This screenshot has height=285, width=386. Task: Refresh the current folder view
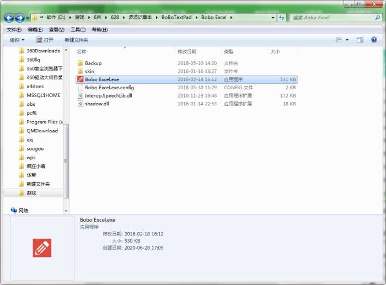coord(282,18)
